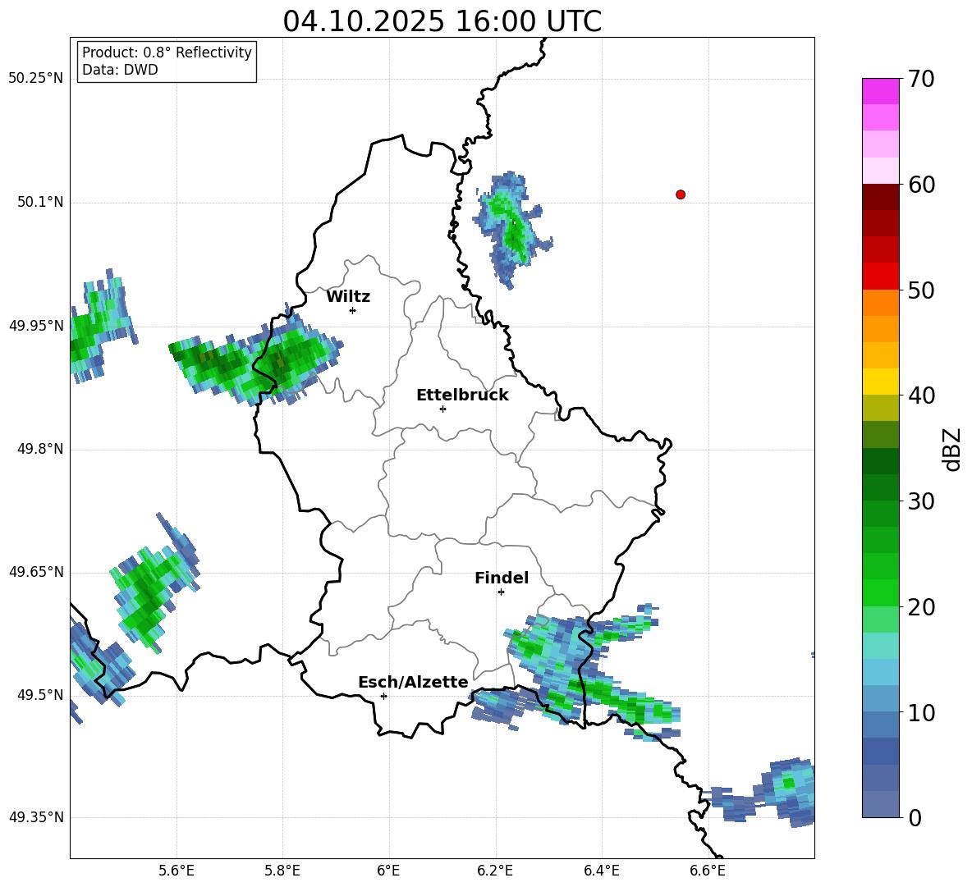The height and width of the screenshot is (887, 972).
Task: Click the 6°E longitude label
Action: point(388,871)
